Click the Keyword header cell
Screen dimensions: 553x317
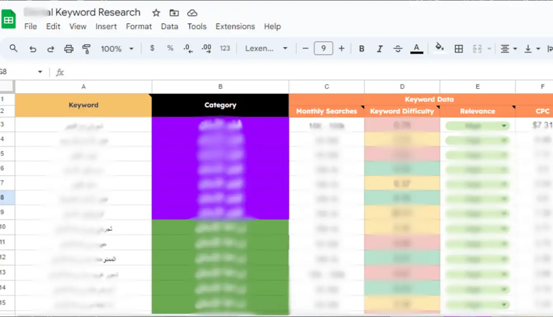coord(83,105)
